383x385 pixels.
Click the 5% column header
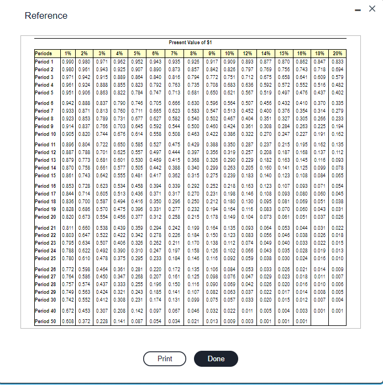pyautogui.click(x=137, y=53)
